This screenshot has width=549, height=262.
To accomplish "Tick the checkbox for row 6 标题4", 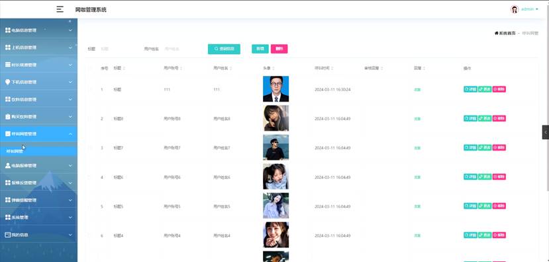I will (x=90, y=236).
